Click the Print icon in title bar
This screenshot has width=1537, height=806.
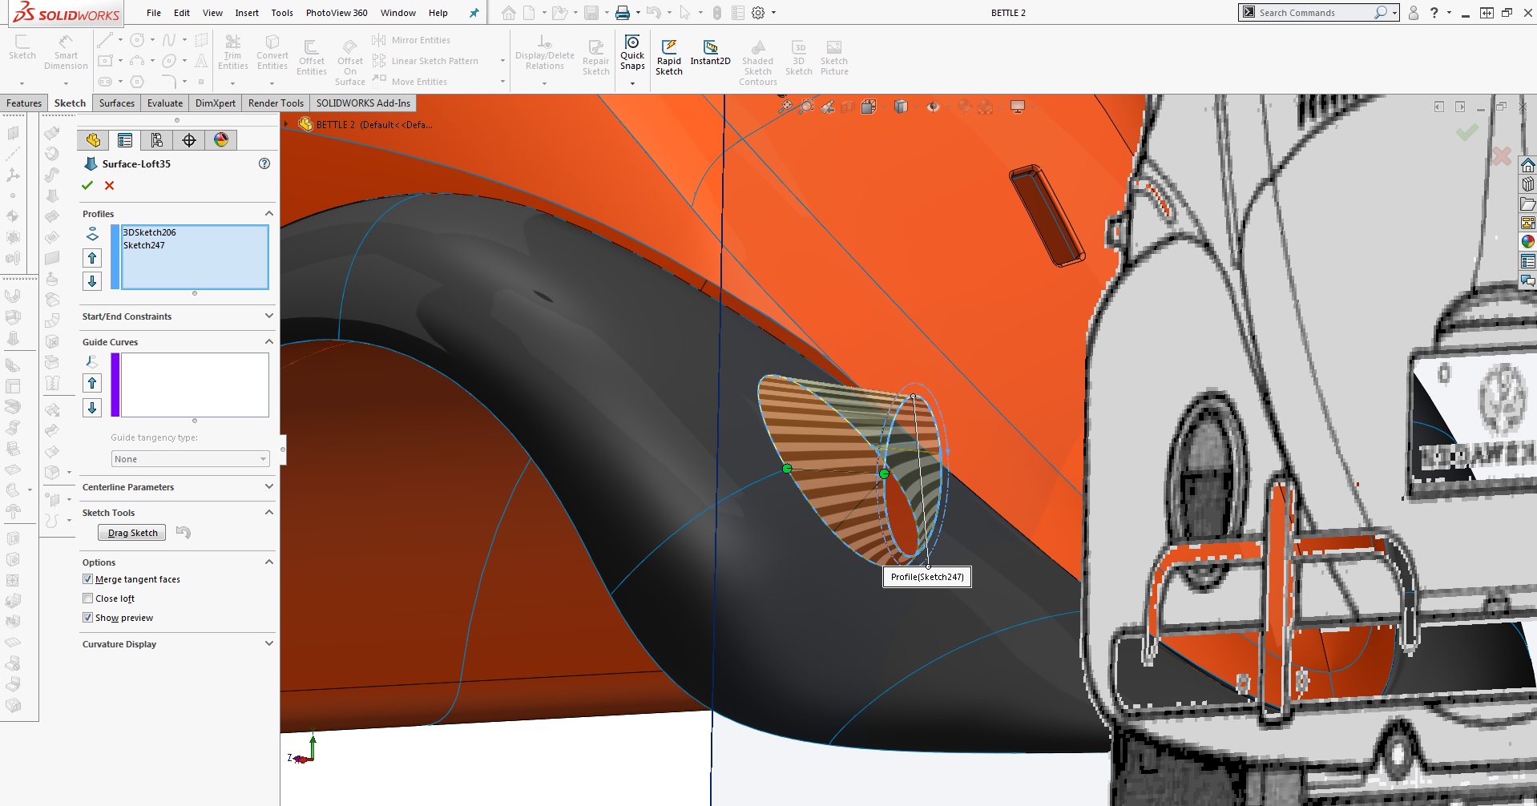click(623, 13)
